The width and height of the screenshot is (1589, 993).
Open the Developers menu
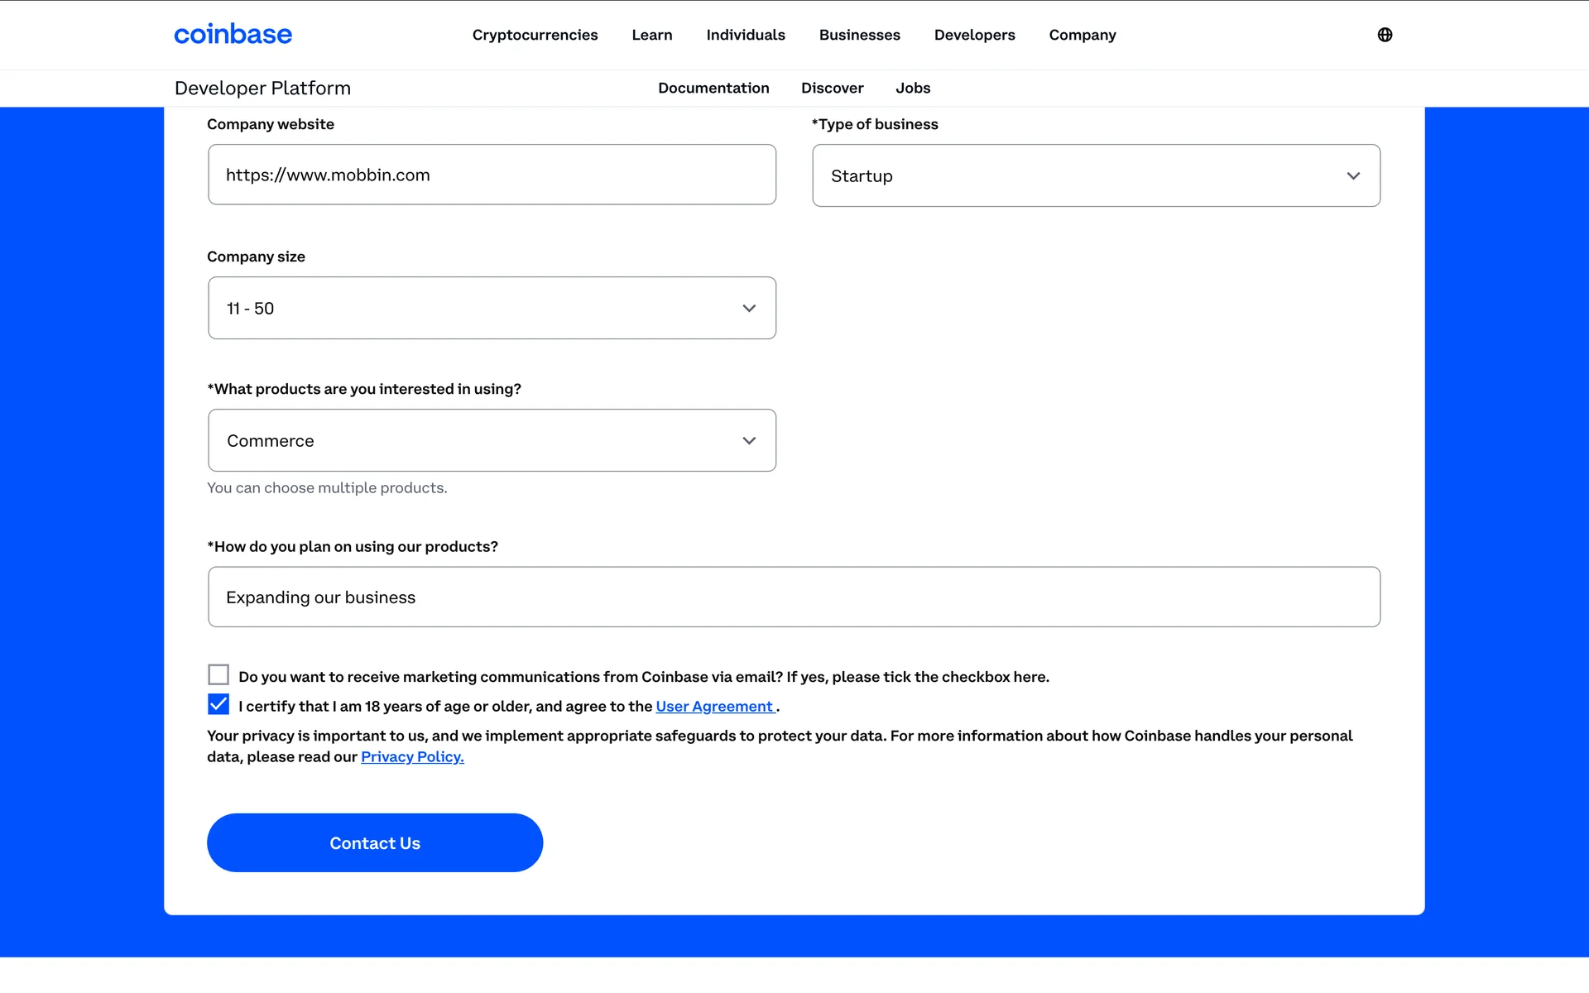[x=974, y=35]
